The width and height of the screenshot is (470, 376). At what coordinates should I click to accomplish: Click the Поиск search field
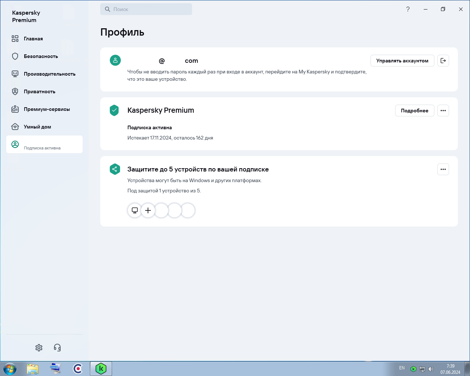coord(146,9)
